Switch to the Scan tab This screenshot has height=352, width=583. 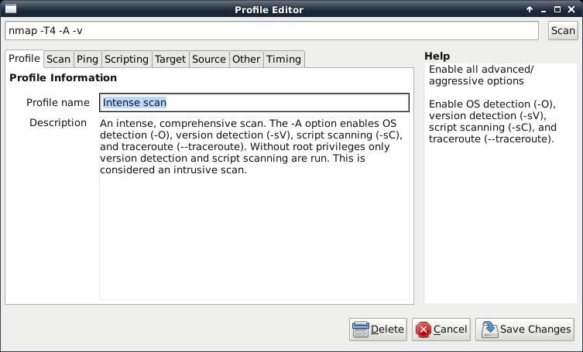[58, 59]
